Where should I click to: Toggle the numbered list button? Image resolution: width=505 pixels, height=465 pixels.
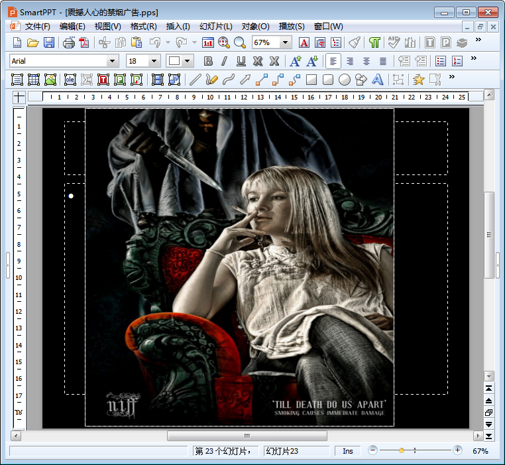coord(457,61)
